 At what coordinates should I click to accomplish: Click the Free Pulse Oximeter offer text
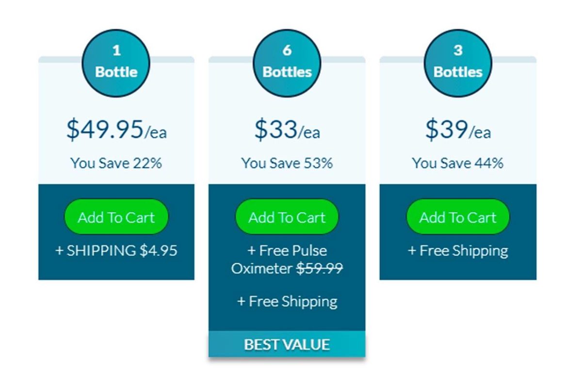(x=287, y=251)
